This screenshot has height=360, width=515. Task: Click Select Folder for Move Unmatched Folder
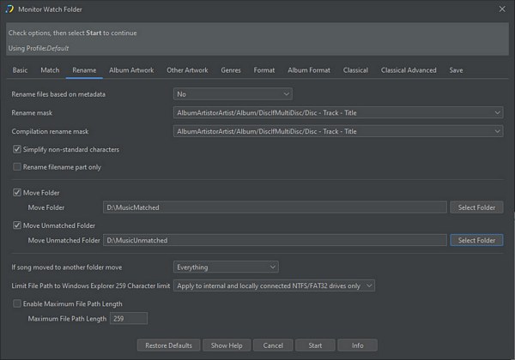pos(476,241)
